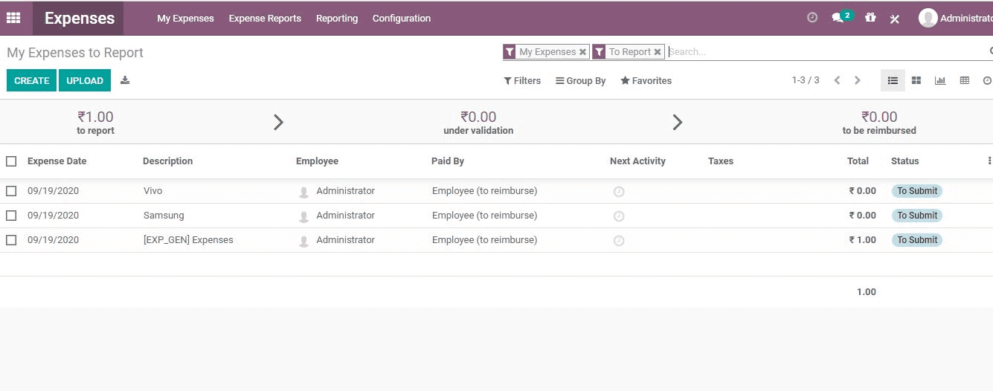Viewport: 993px width, 391px height.
Task: Switch to pivot view
Action: coord(965,80)
